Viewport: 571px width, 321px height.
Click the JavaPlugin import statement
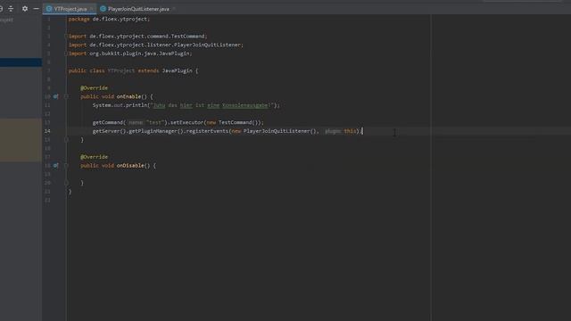coord(130,53)
